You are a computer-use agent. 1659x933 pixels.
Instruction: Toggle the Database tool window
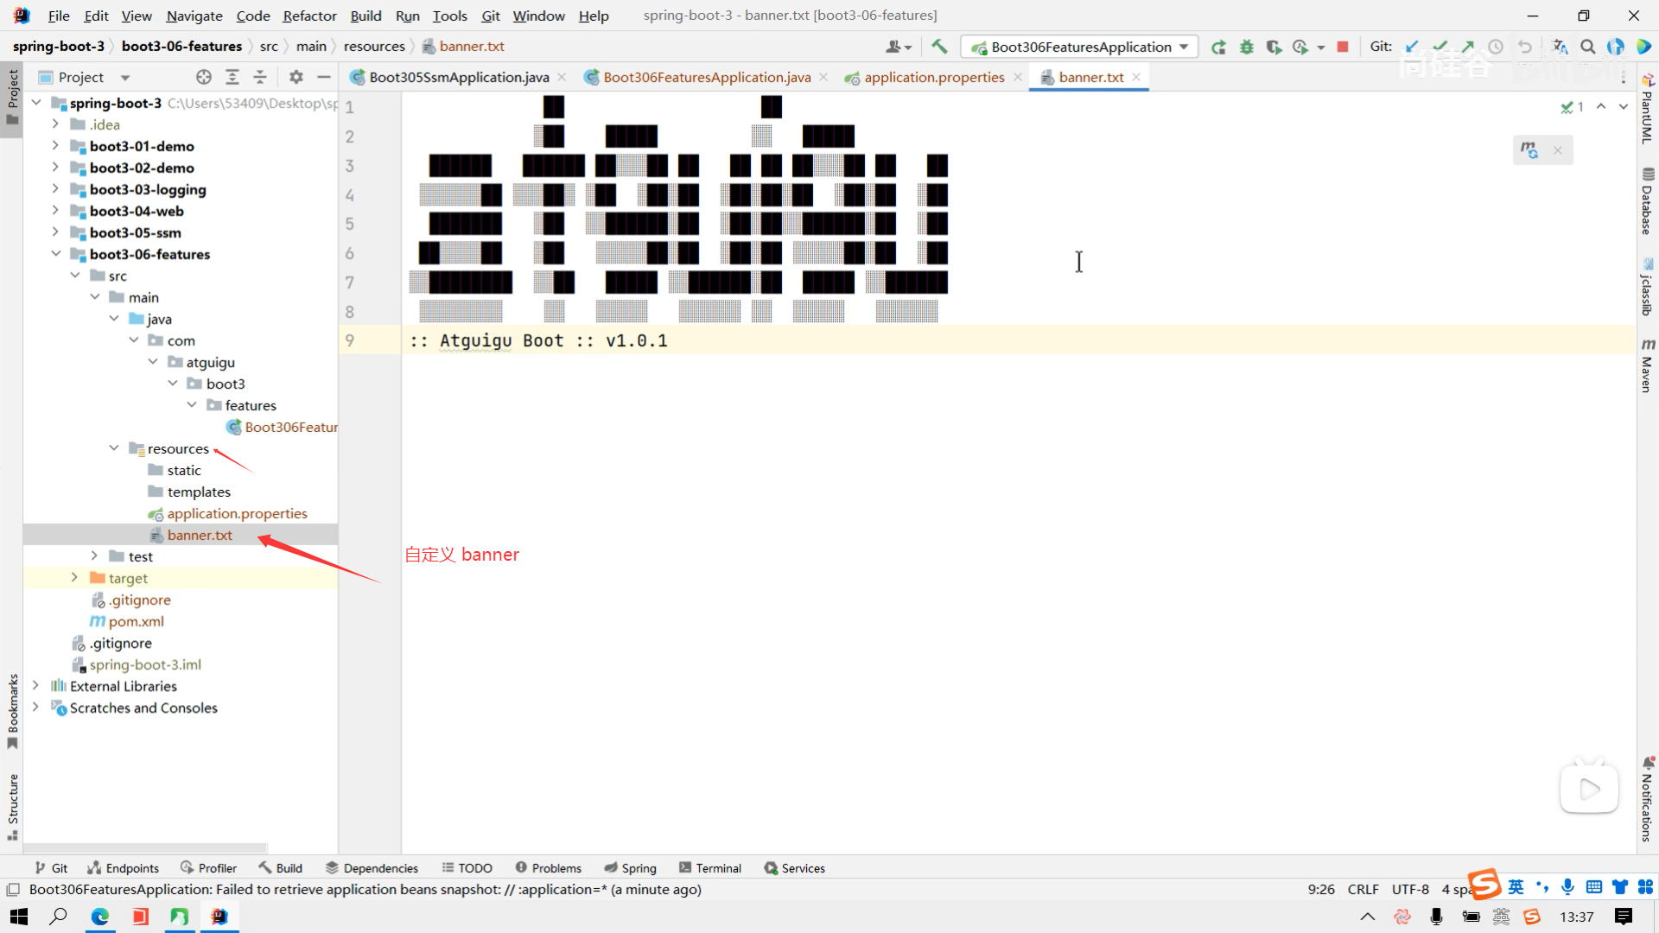(x=1647, y=201)
